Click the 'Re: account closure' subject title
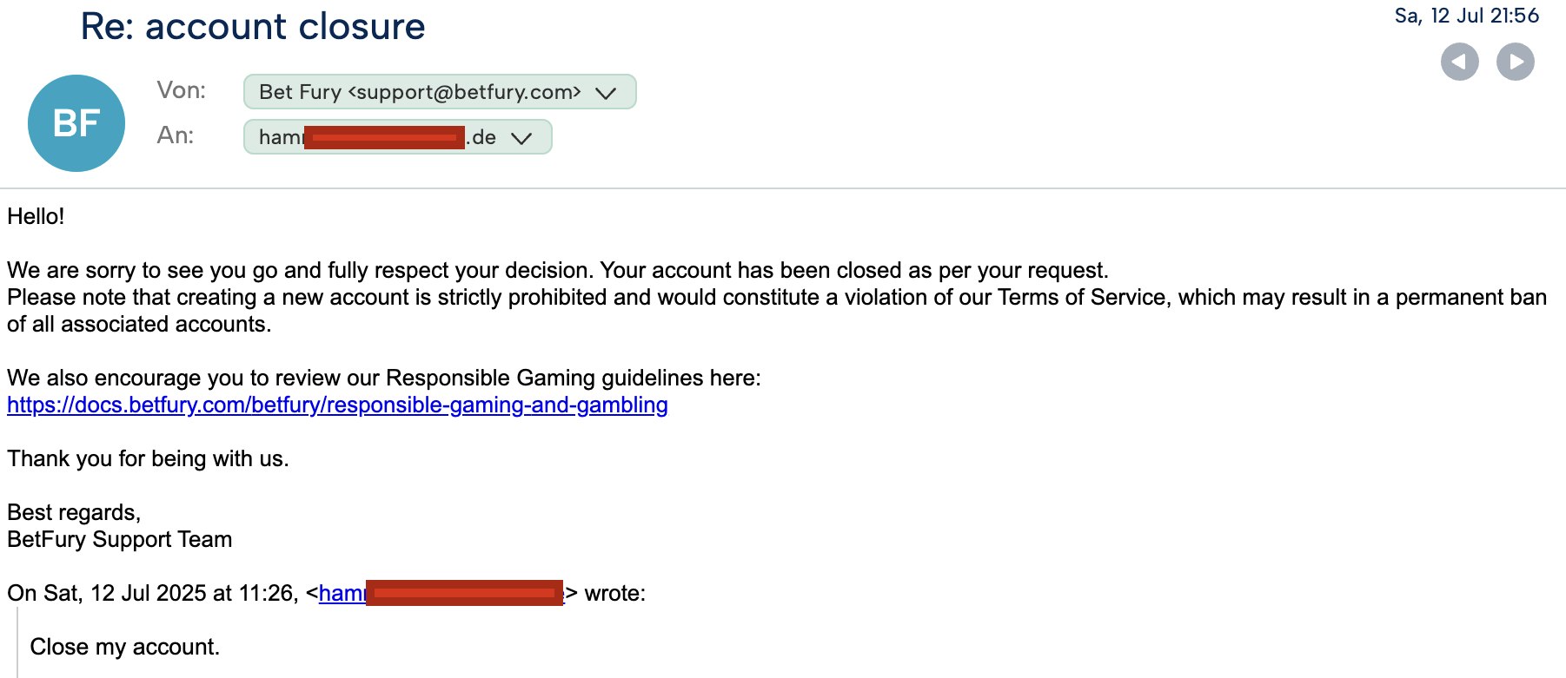The image size is (1566, 678). click(x=253, y=27)
